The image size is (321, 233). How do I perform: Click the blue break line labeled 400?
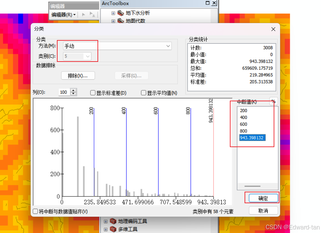pos(126,152)
